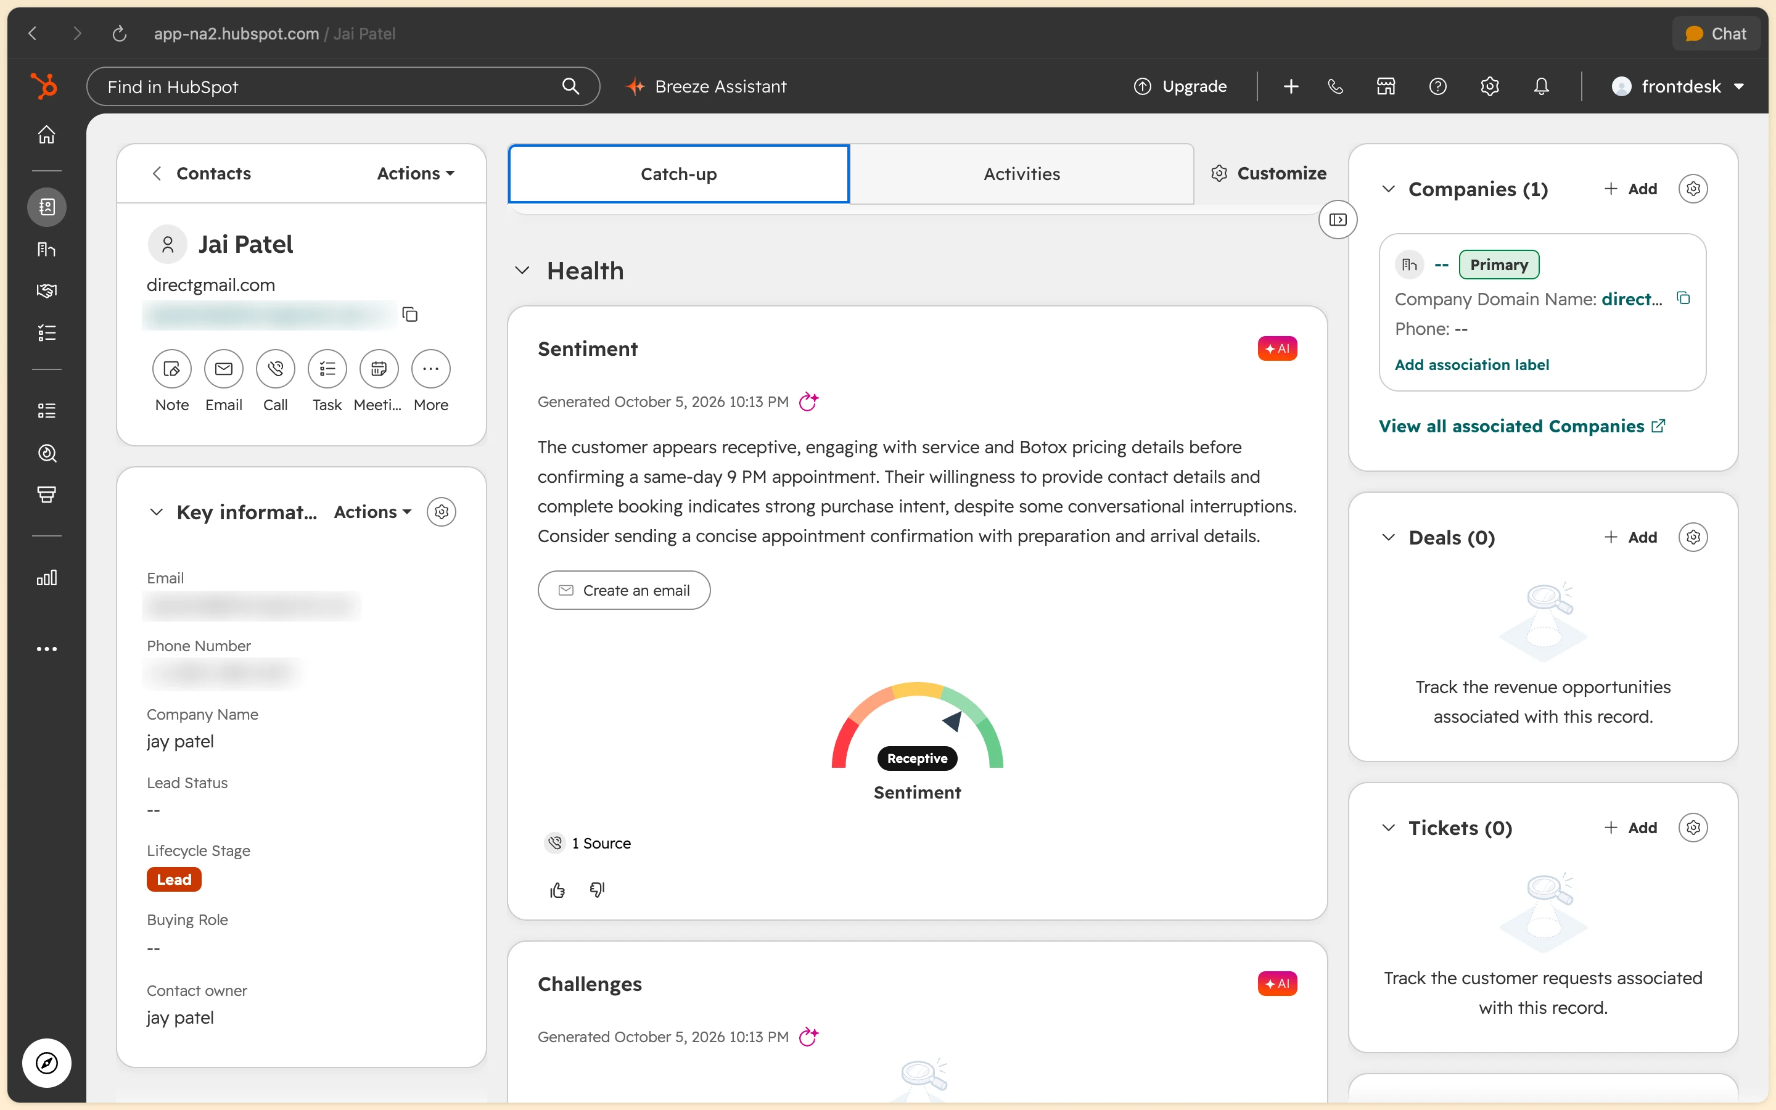This screenshot has width=1776, height=1110.
Task: Open the Marketplace storefront icon
Action: (x=1386, y=86)
